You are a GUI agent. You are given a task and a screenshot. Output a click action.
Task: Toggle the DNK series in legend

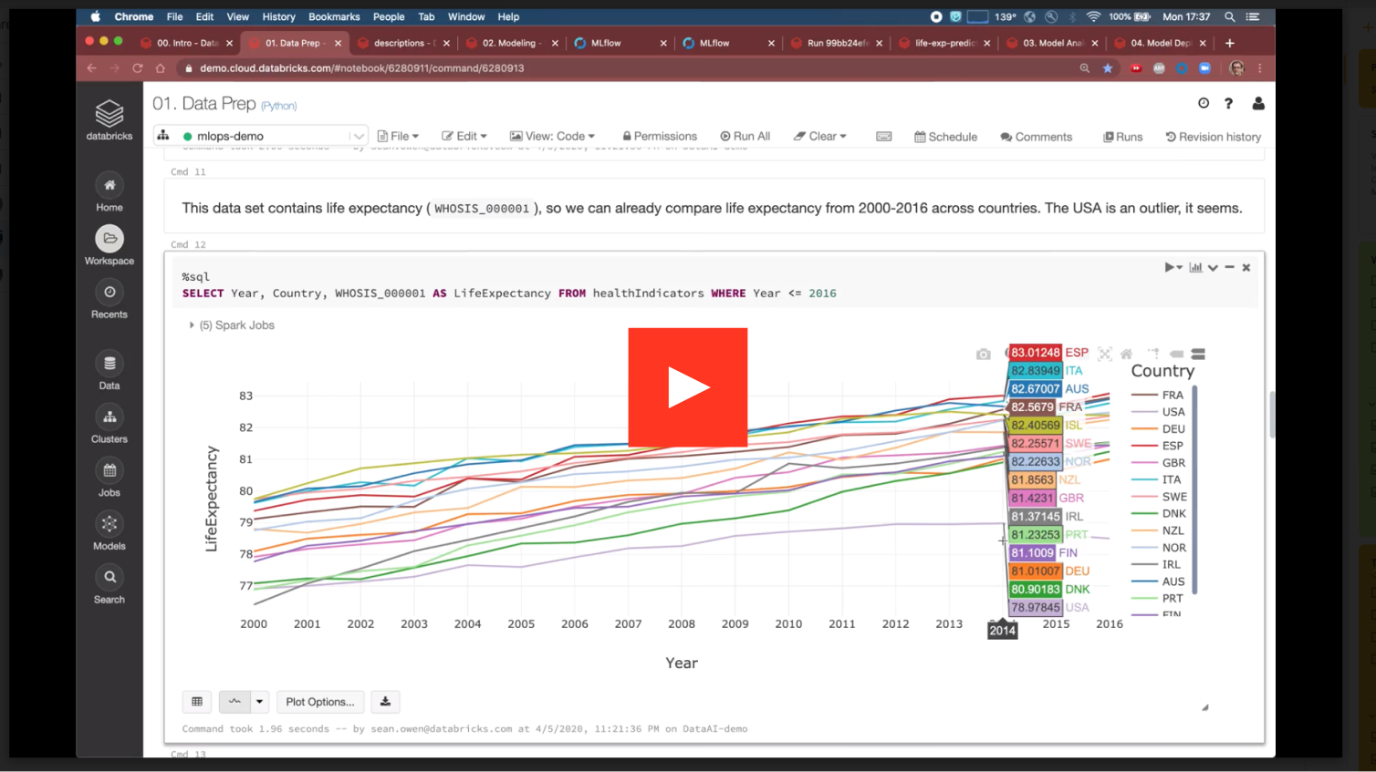click(x=1159, y=513)
